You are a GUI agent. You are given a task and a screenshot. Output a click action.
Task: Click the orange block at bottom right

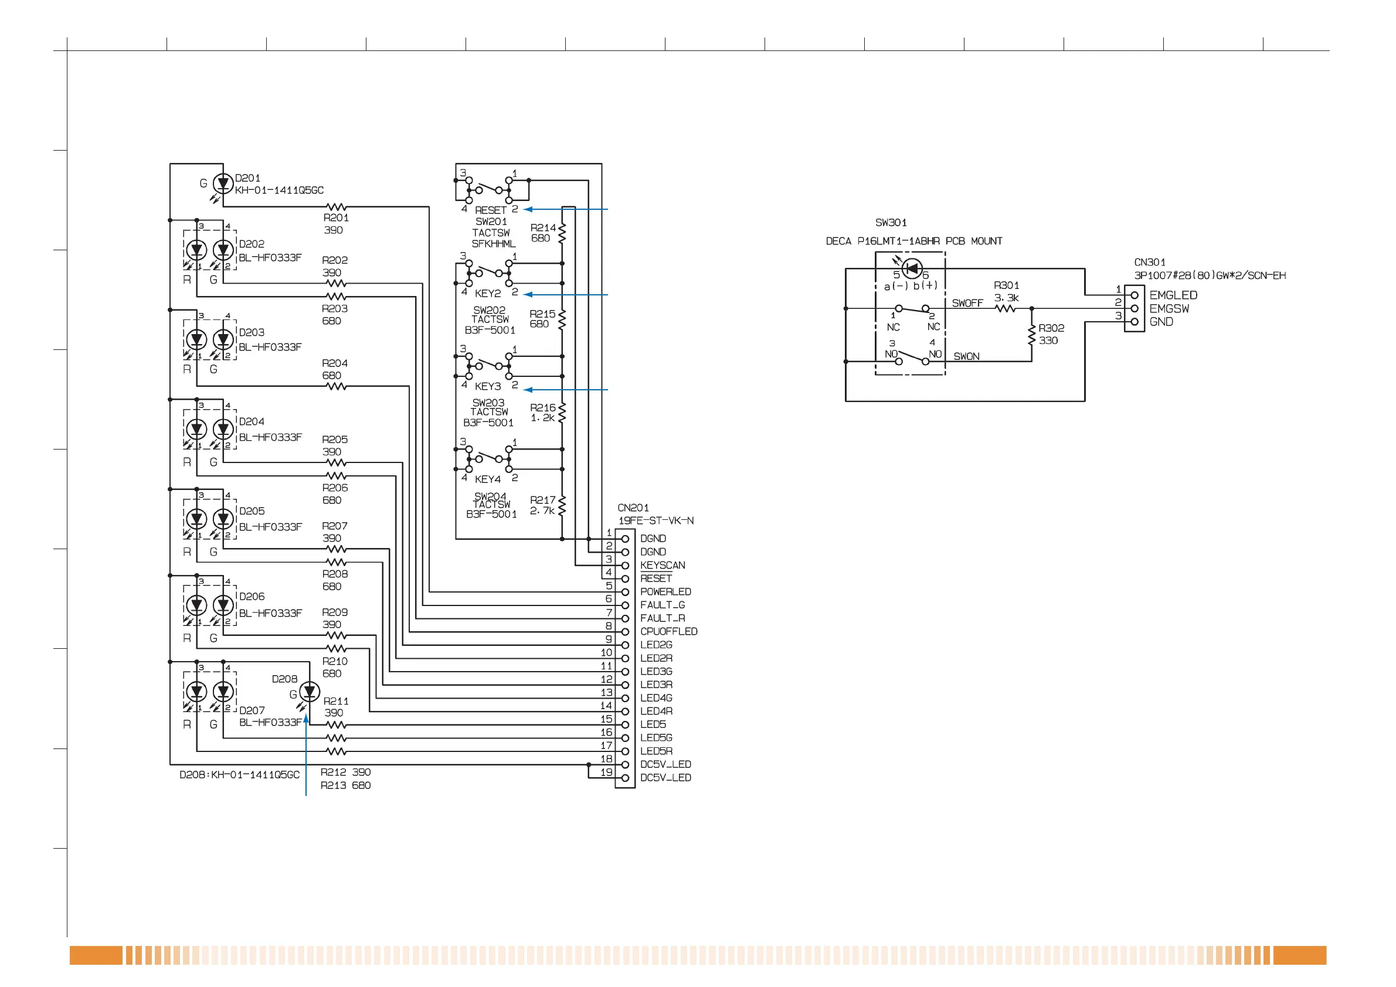coord(1299,955)
